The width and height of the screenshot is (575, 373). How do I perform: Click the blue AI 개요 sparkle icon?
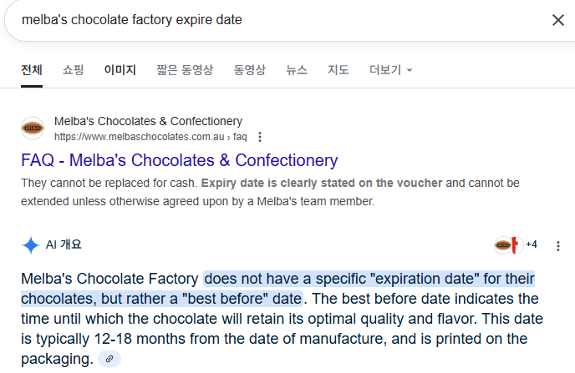click(31, 244)
